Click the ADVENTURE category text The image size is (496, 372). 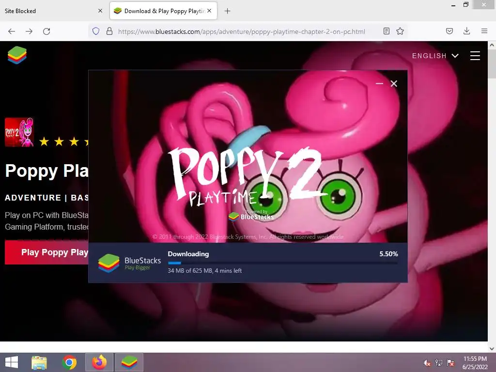[x=33, y=198]
